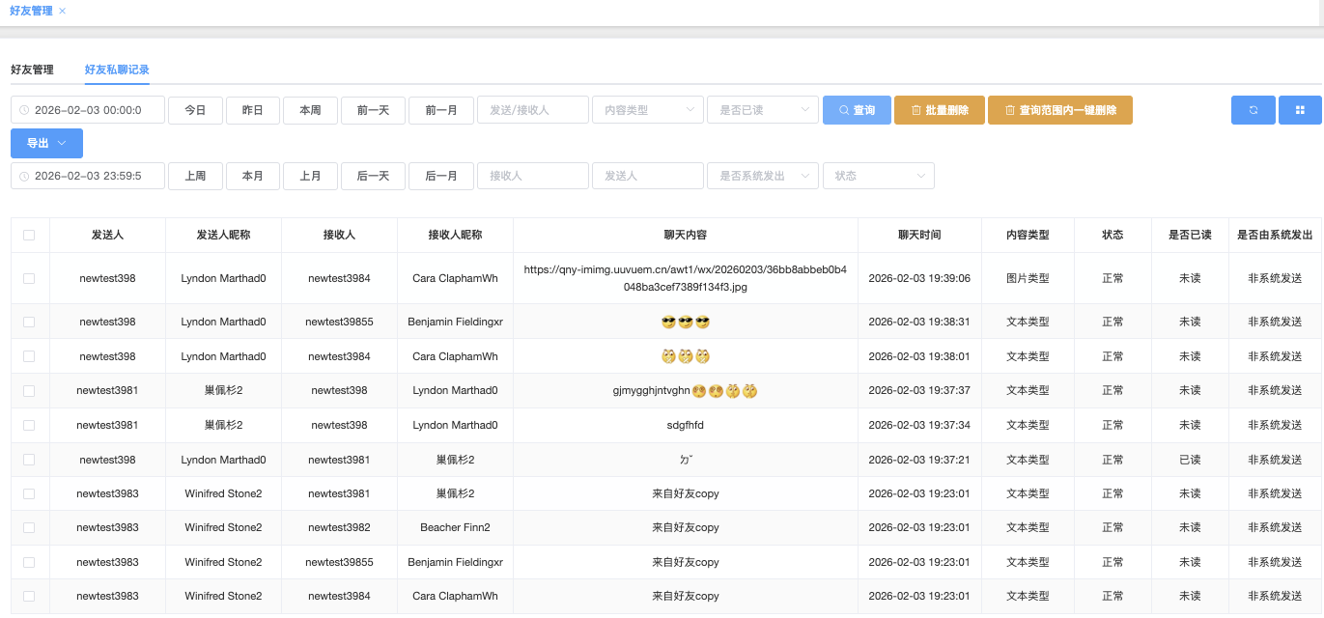Screen dimensions: 1324x618
Task: Open the 导出 export dropdown
Action: coord(46,143)
